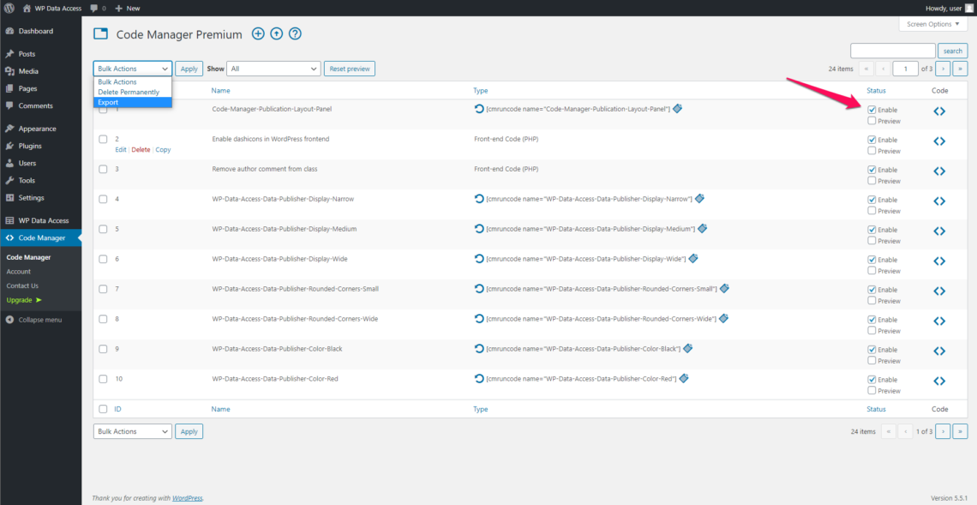Select all rows with header checkbox
The height and width of the screenshot is (505, 977).
tap(103, 90)
